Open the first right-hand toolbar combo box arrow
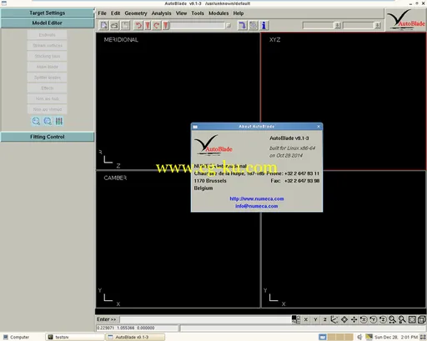The image size is (427, 341). tap(338, 26)
